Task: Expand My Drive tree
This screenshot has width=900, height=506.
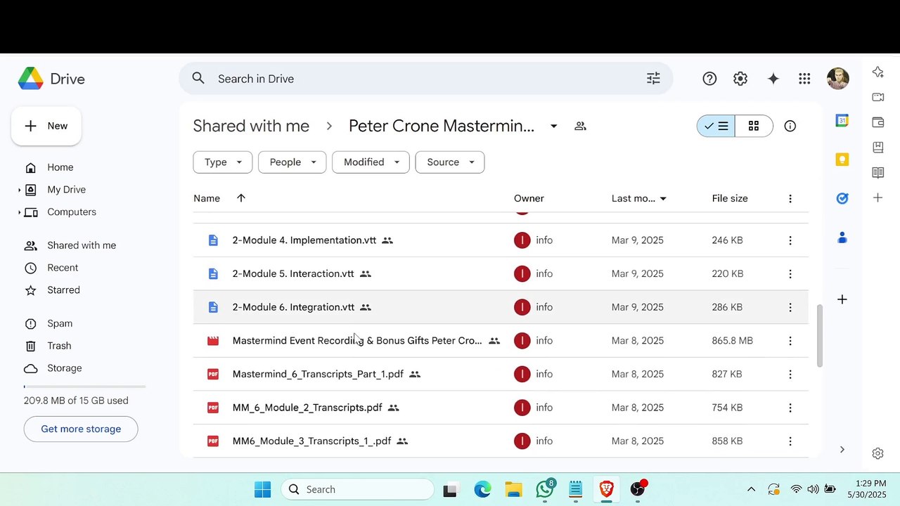Action: coord(20,190)
